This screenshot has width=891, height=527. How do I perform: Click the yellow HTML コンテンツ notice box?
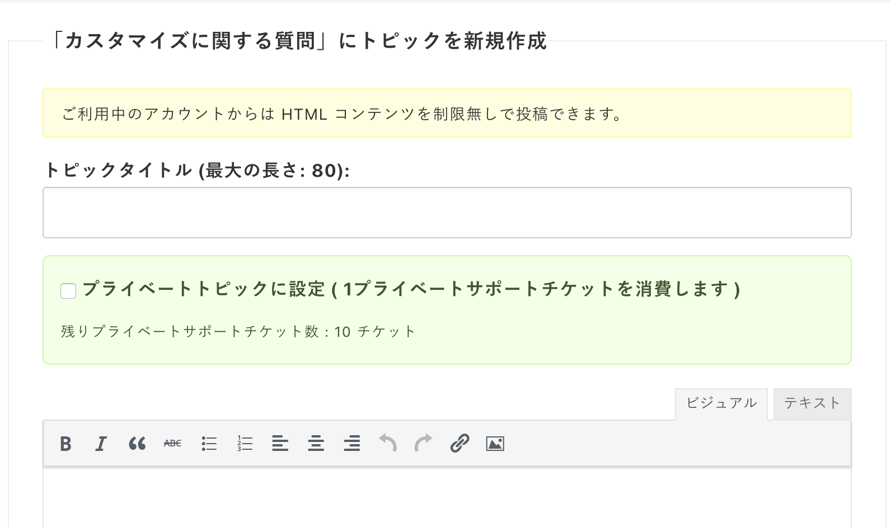(447, 113)
